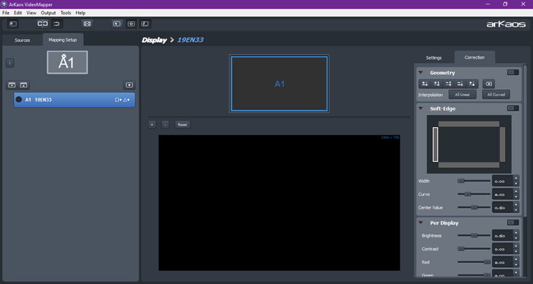The image size is (533, 284).
Task: Click the All Linear interpolation button
Action: click(x=462, y=94)
